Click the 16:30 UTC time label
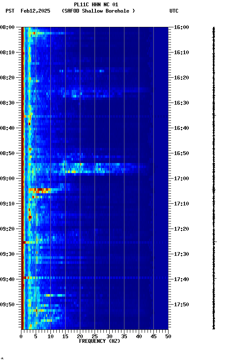 (181, 103)
